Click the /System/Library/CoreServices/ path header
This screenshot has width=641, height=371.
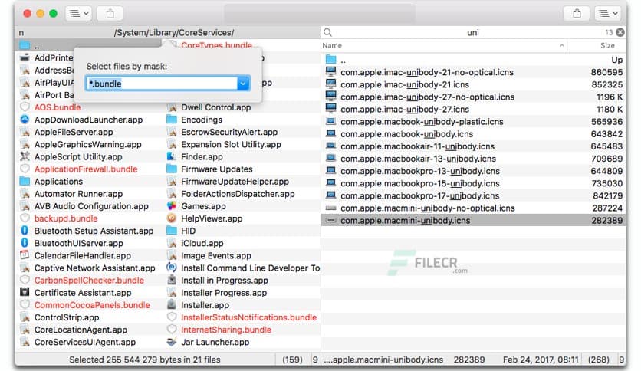click(x=174, y=32)
